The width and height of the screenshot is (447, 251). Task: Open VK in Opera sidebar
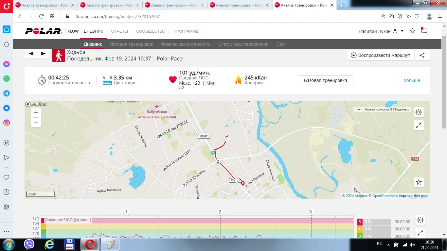[6, 108]
